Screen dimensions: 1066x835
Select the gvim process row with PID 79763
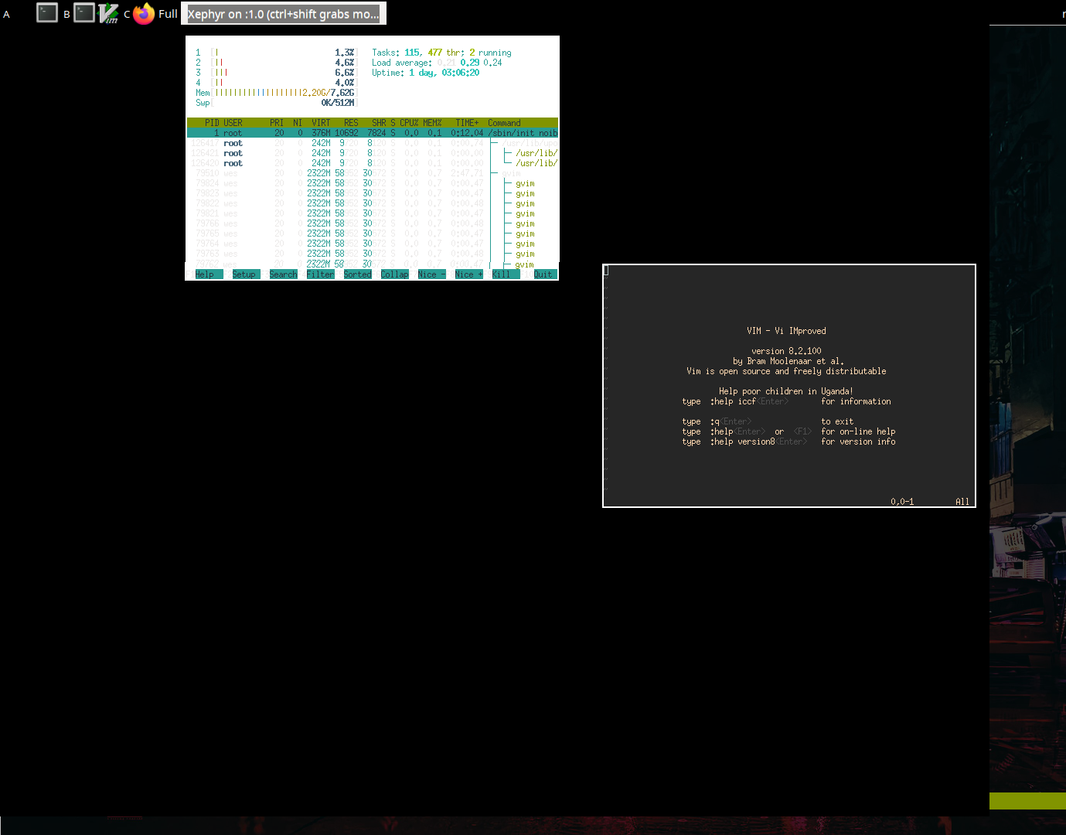pyautogui.click(x=373, y=254)
